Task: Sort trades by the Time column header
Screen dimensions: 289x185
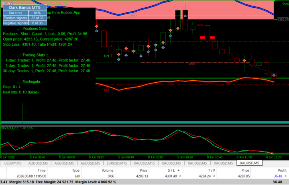Action: (x=42, y=171)
